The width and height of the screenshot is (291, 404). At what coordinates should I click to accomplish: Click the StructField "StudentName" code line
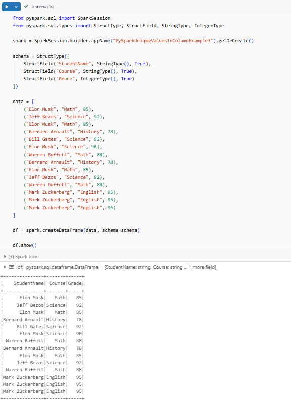tap(87, 64)
